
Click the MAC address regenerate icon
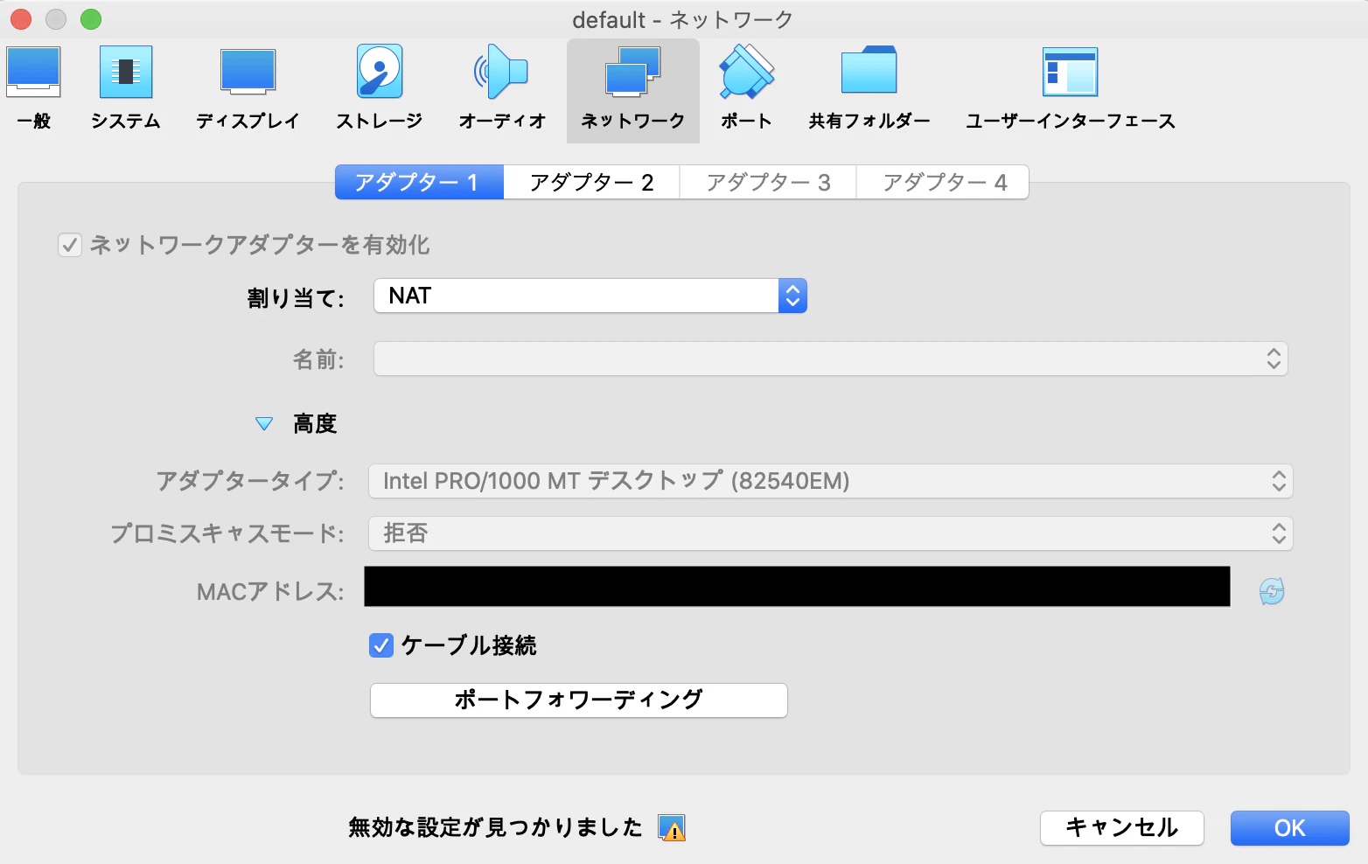pos(1272,591)
